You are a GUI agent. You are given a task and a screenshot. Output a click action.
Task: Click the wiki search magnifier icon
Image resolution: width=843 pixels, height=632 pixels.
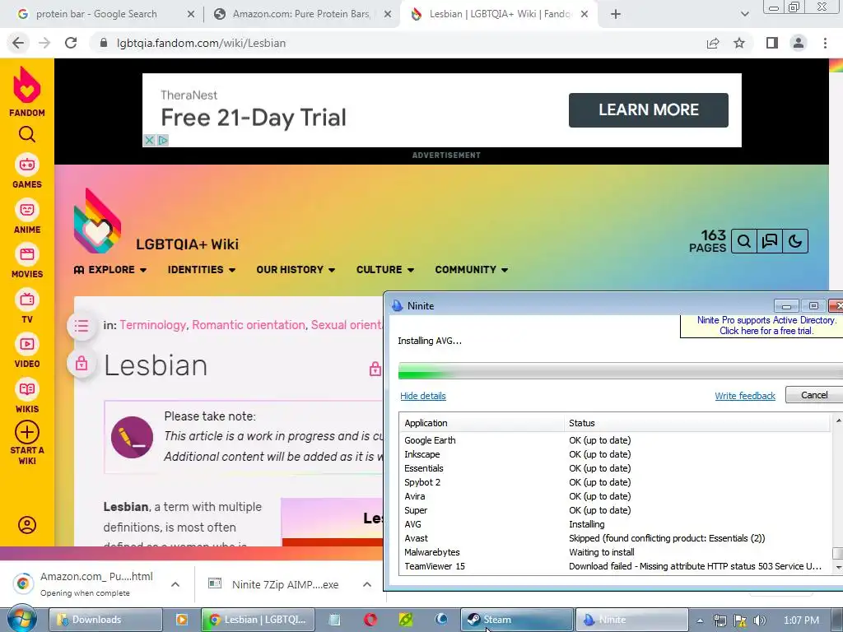pos(744,241)
